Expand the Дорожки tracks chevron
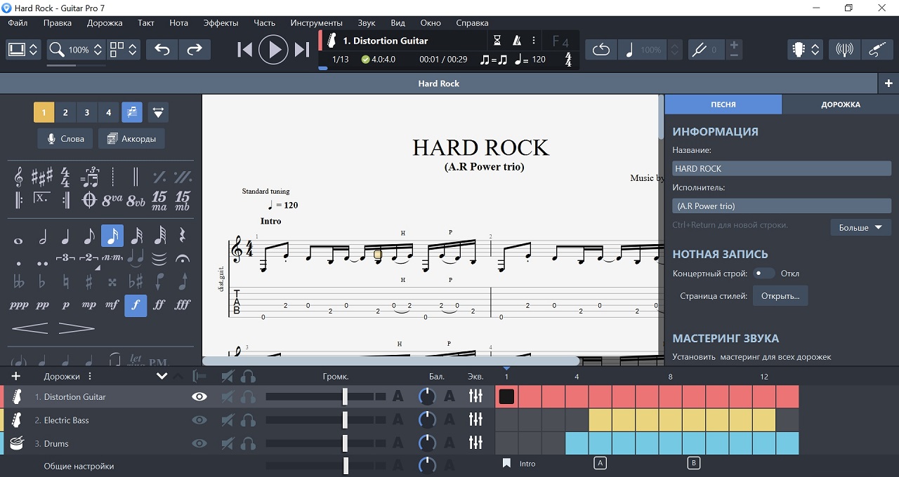Viewport: 899px width, 477px height. (162, 377)
